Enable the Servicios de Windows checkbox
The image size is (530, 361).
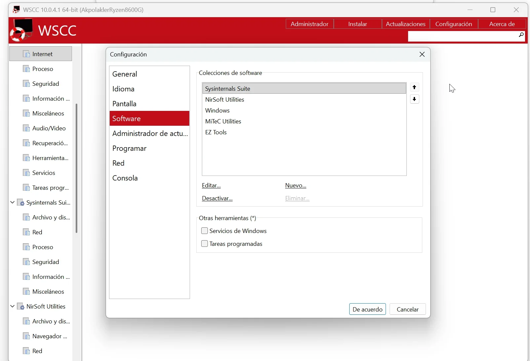pos(205,231)
